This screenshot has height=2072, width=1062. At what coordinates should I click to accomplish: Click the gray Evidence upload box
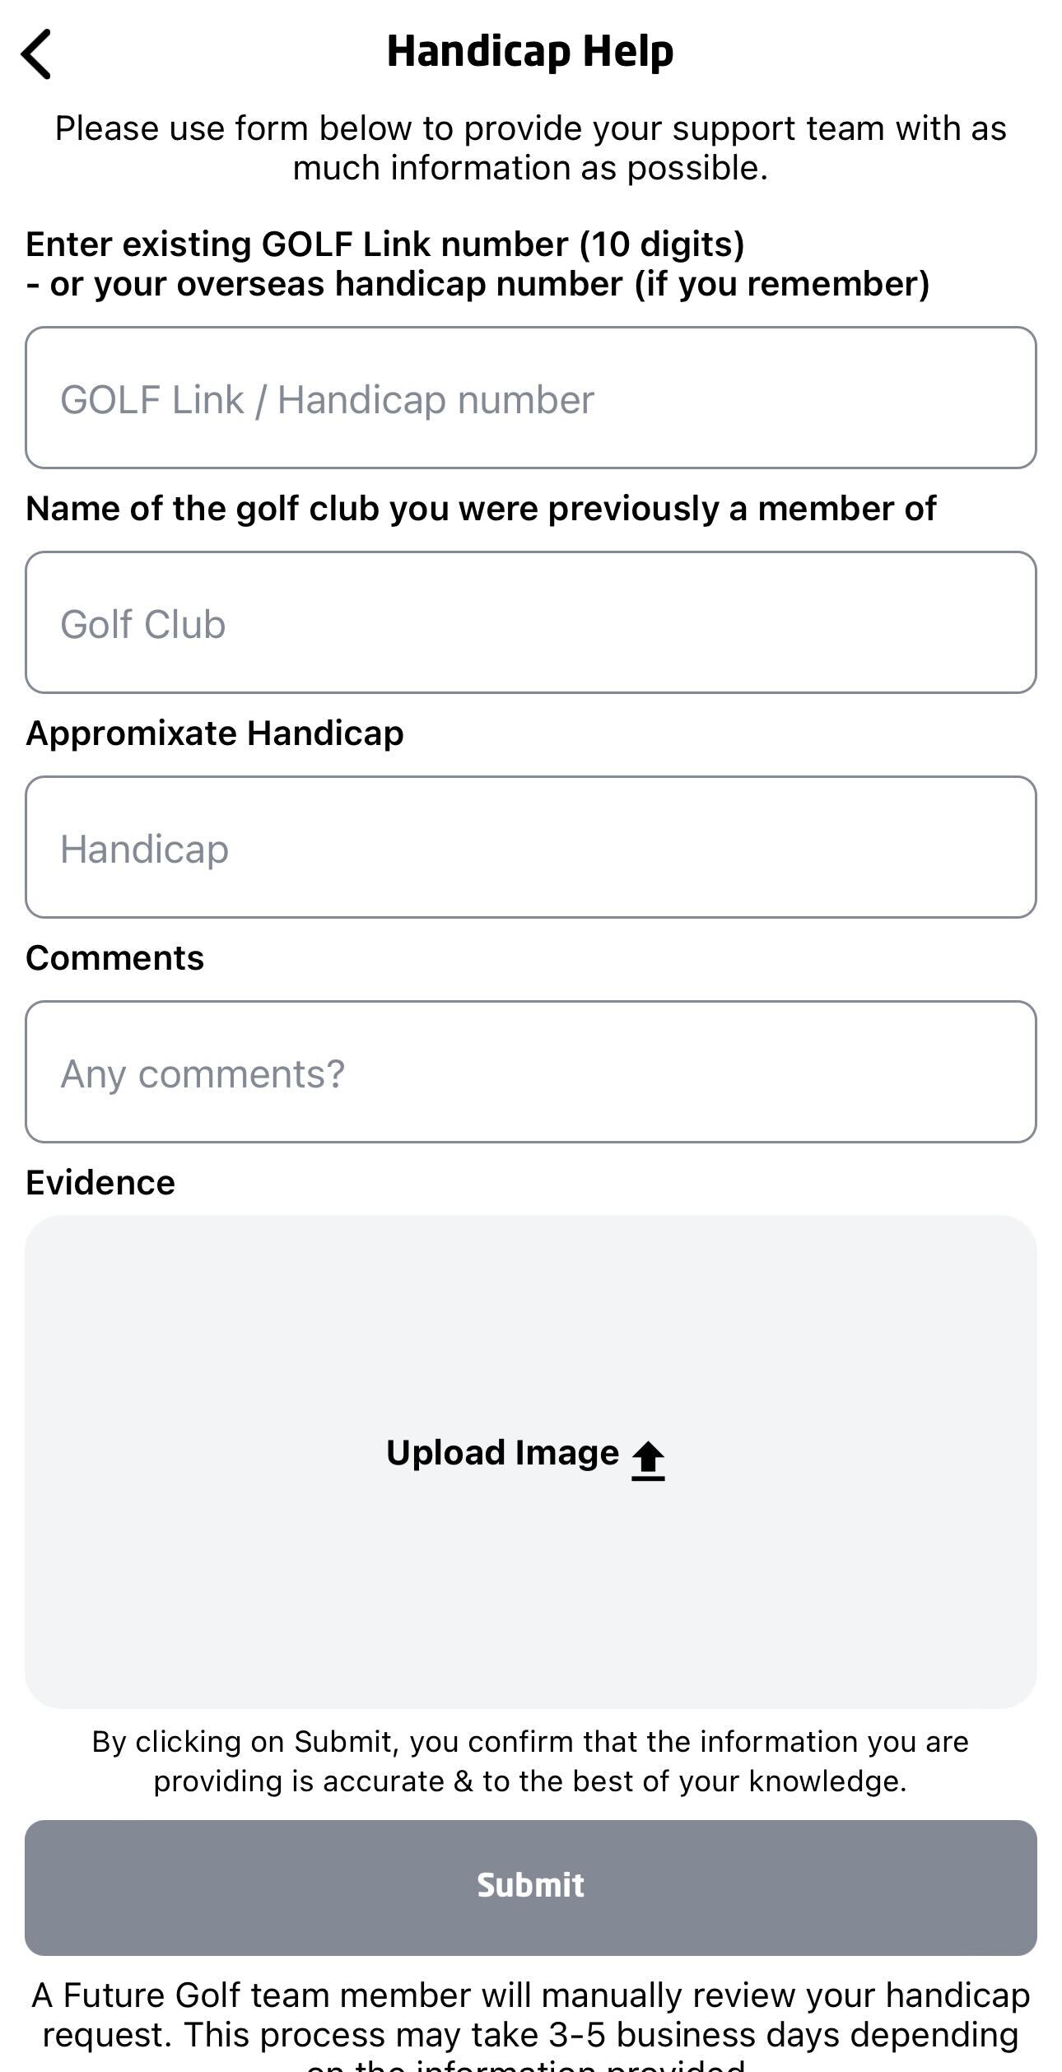click(531, 1462)
